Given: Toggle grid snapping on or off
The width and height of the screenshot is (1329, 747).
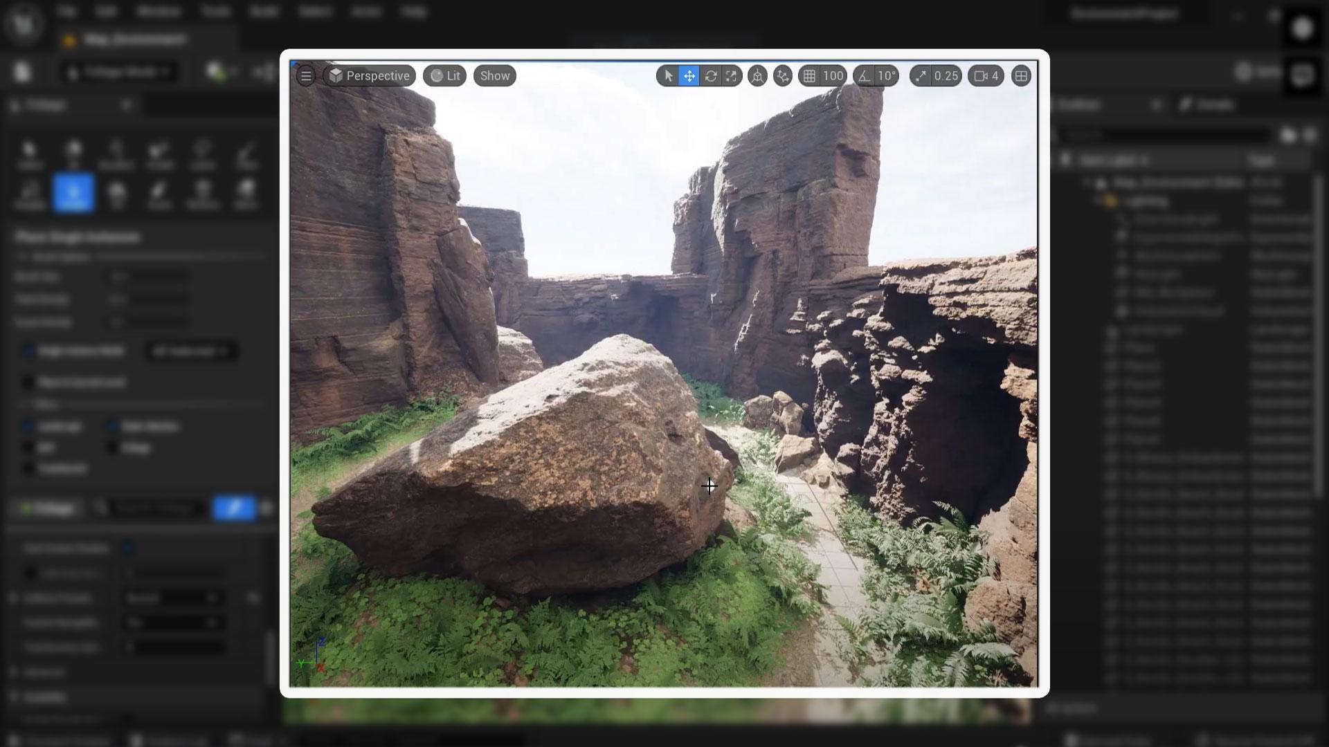Looking at the screenshot, I should pos(809,76).
